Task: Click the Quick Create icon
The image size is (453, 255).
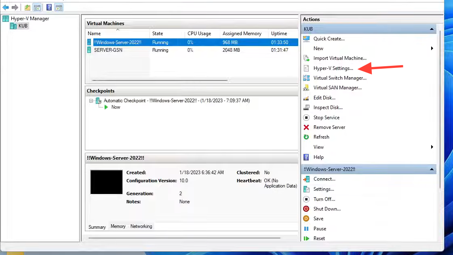Action: (x=306, y=39)
